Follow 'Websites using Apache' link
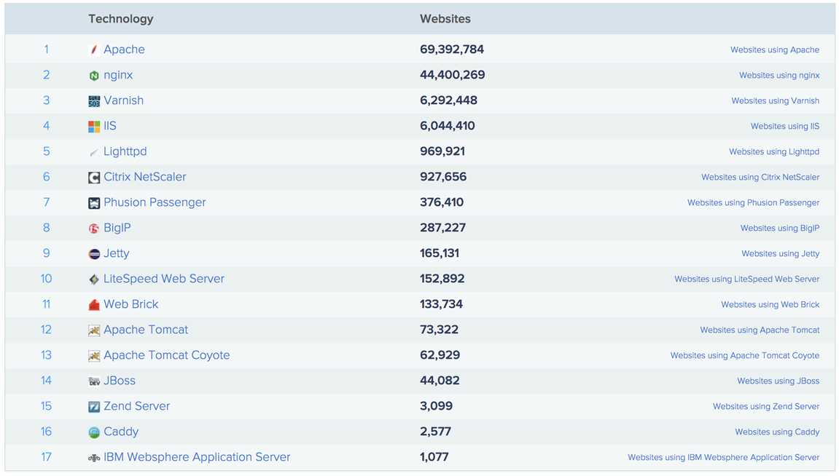The height and width of the screenshot is (476, 839). [x=775, y=49]
